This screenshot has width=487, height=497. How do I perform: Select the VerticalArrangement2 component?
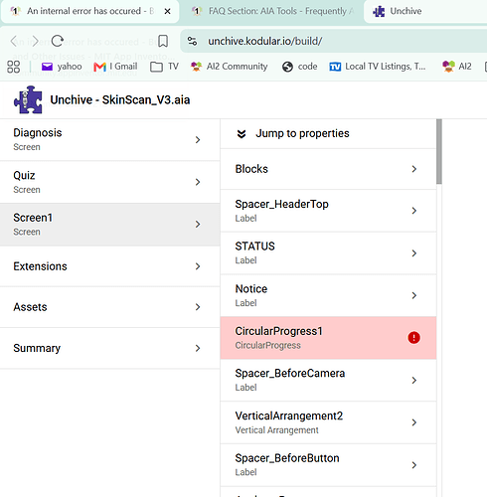pyautogui.click(x=328, y=422)
